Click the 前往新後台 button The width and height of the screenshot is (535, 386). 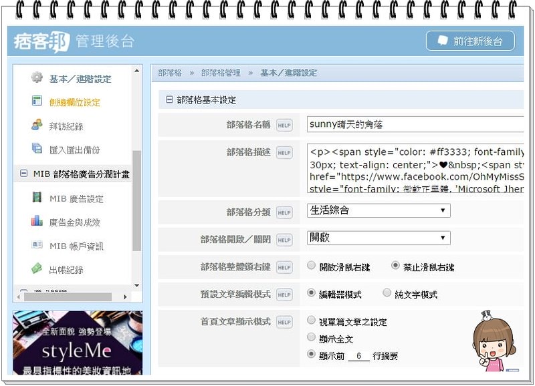pyautogui.click(x=470, y=41)
